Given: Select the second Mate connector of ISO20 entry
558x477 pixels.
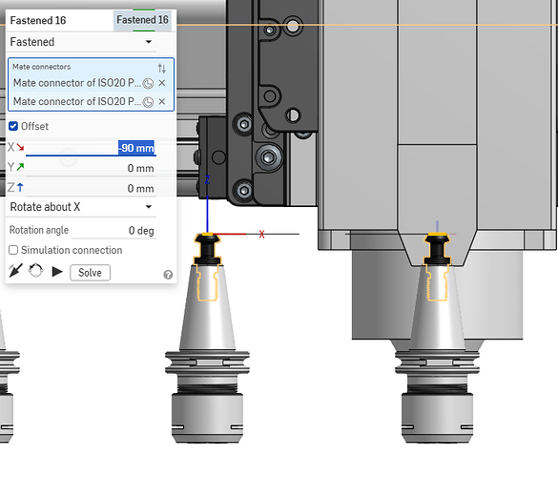Looking at the screenshot, I should click(77, 101).
